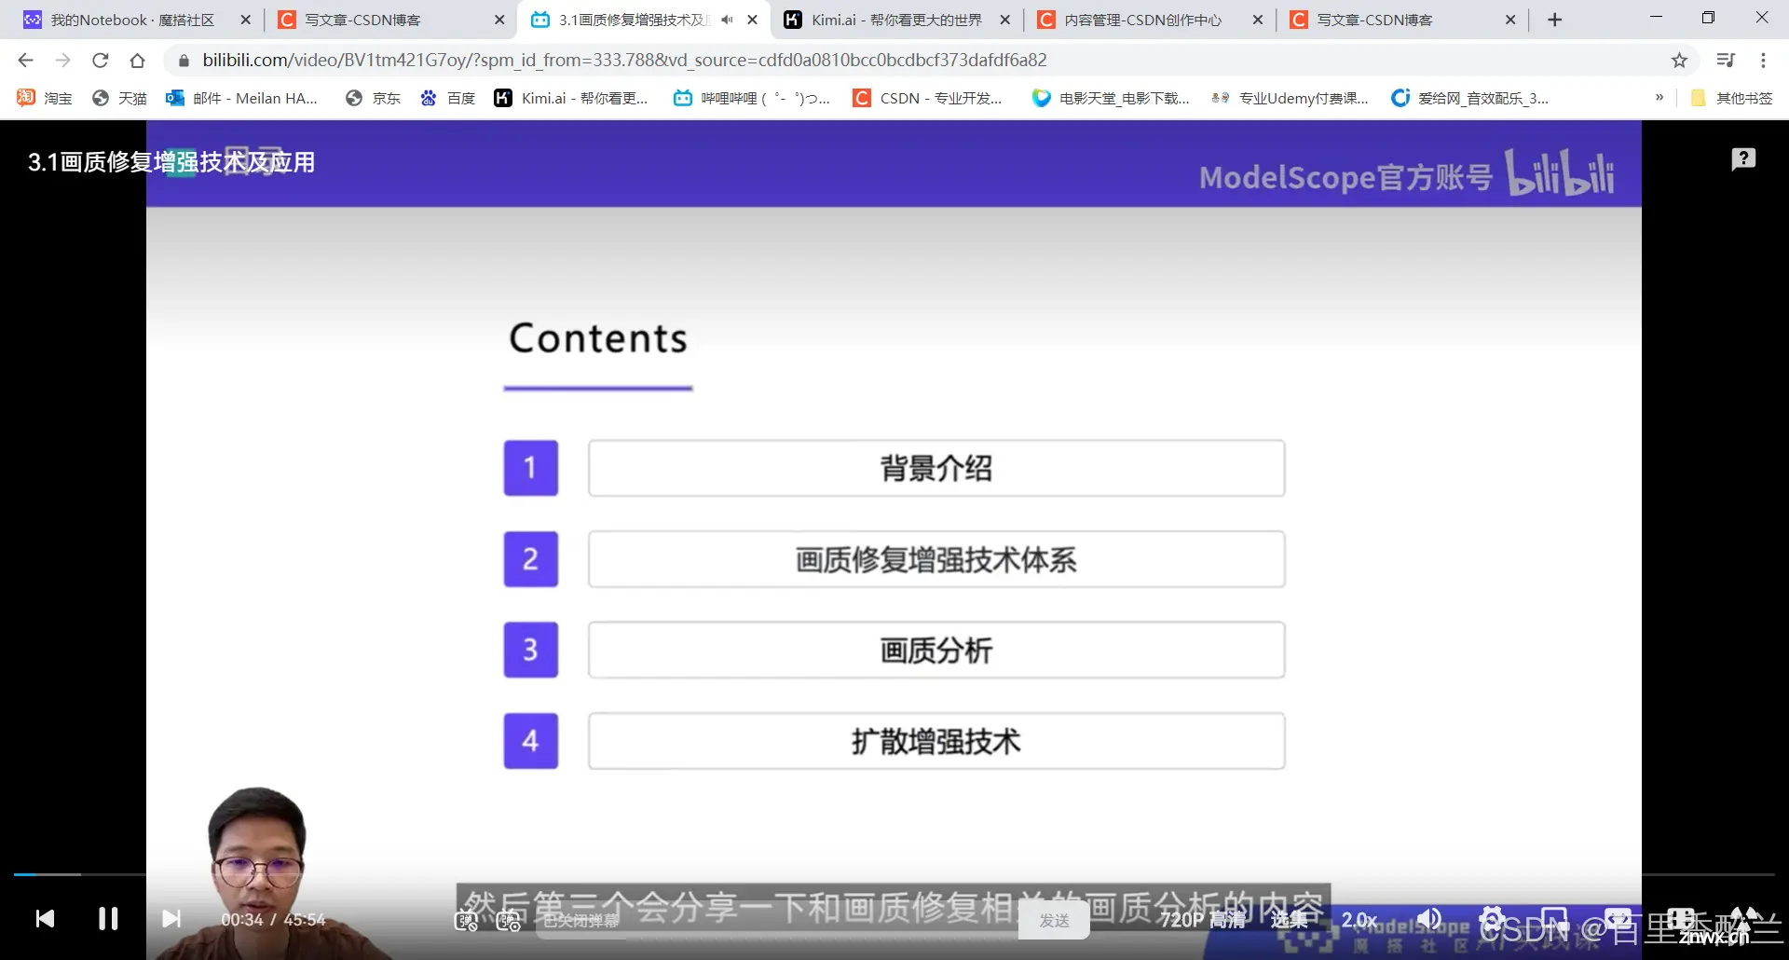Open the 其他书签 folder
1789x960 pixels.
pos(1731,98)
